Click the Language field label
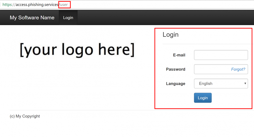 tap(176, 83)
